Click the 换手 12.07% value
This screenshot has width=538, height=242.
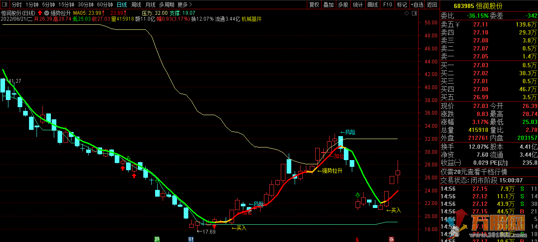[478, 147]
